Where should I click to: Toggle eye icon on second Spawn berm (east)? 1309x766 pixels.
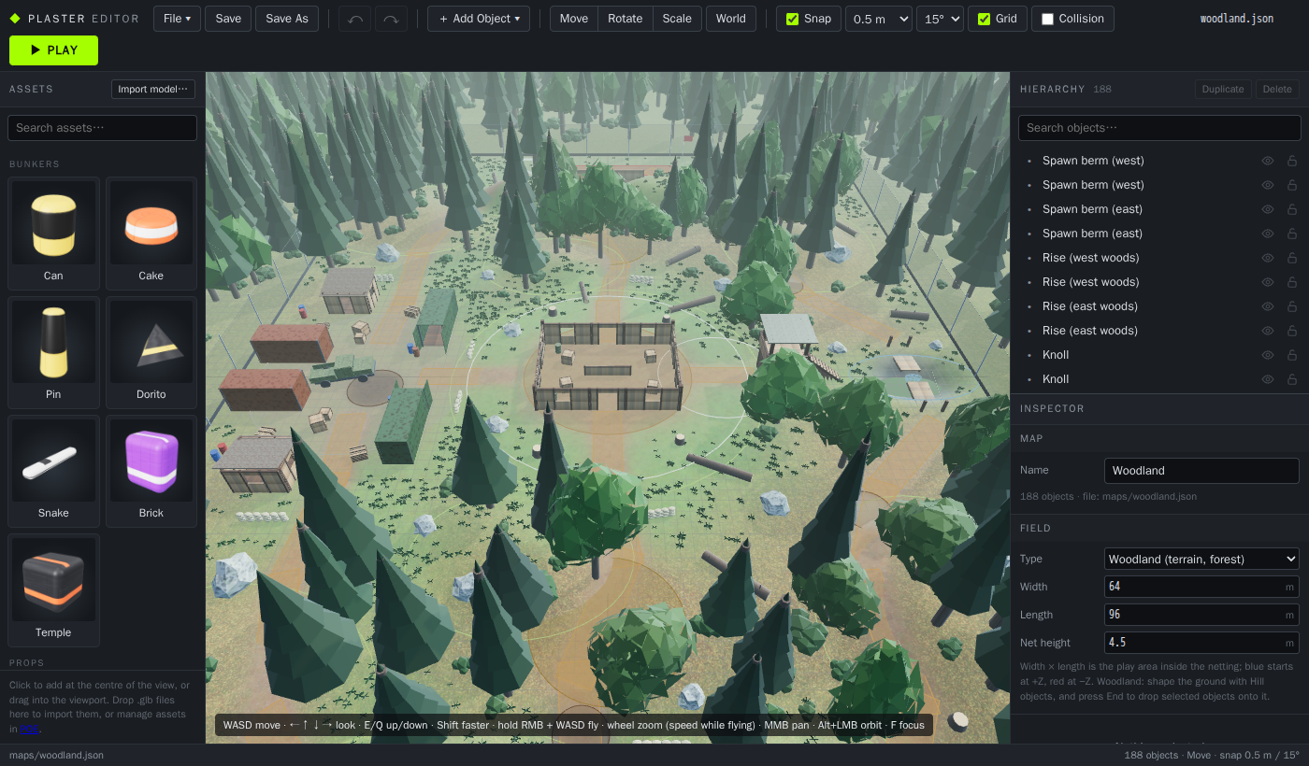point(1268,234)
